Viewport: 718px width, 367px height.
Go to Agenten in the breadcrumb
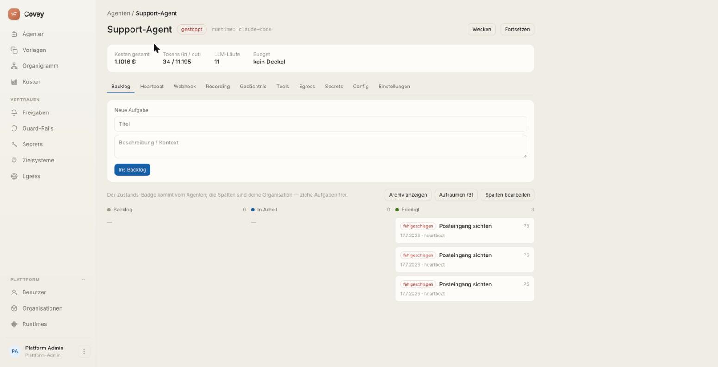[x=119, y=13]
